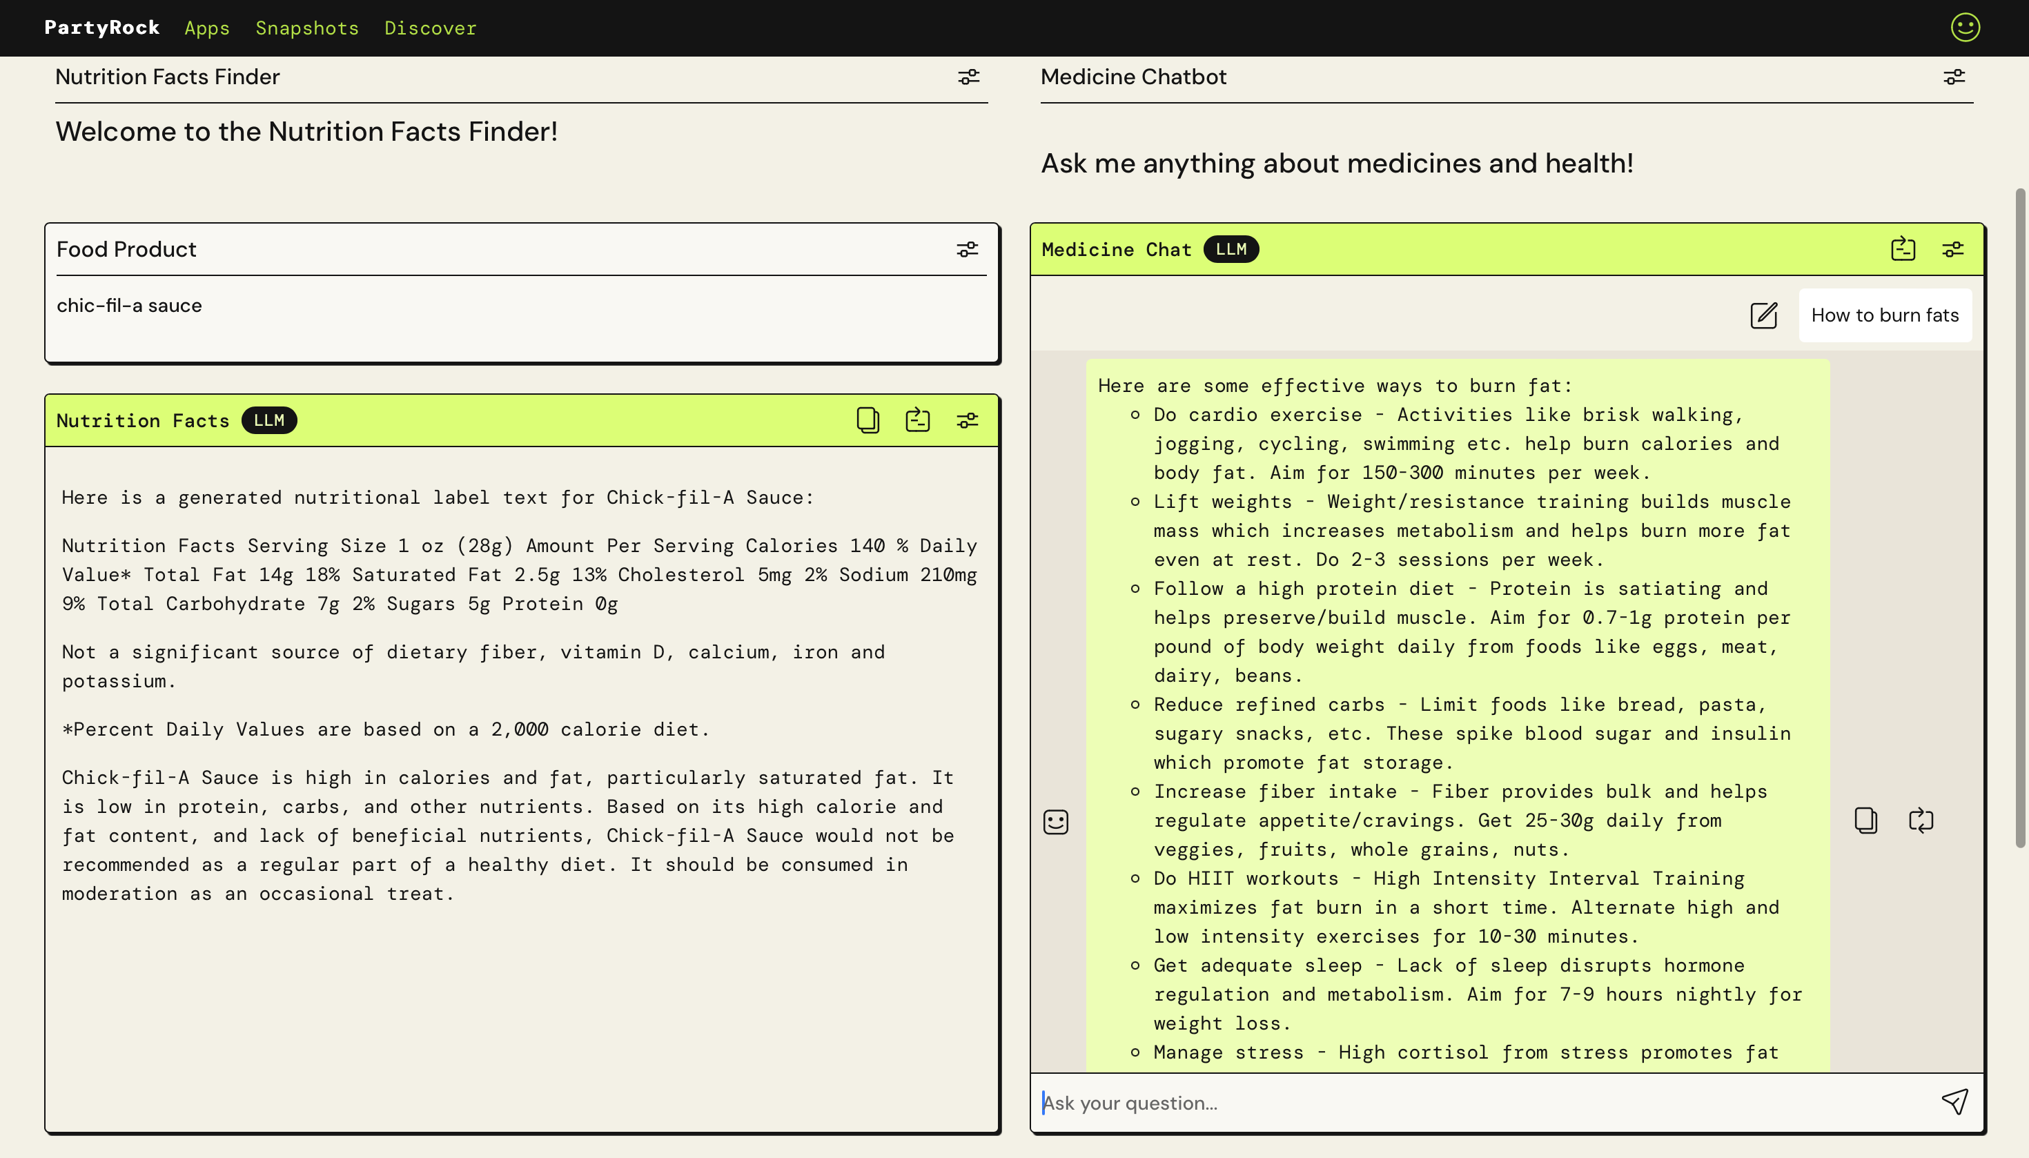Open the user profile smiley icon

[x=1963, y=27]
